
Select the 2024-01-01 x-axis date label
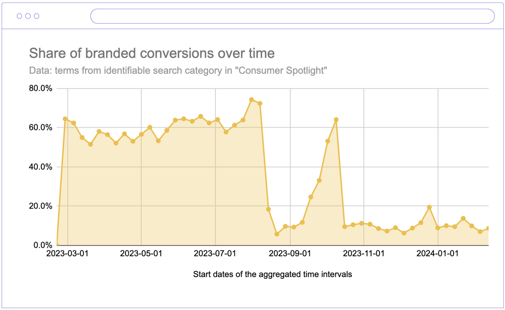(x=438, y=254)
